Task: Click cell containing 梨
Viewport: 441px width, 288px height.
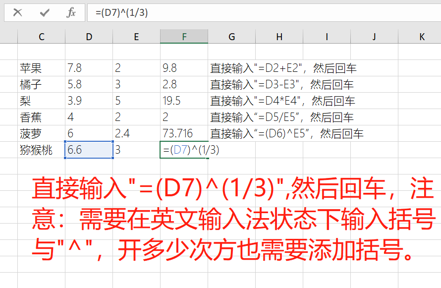Action: point(41,101)
